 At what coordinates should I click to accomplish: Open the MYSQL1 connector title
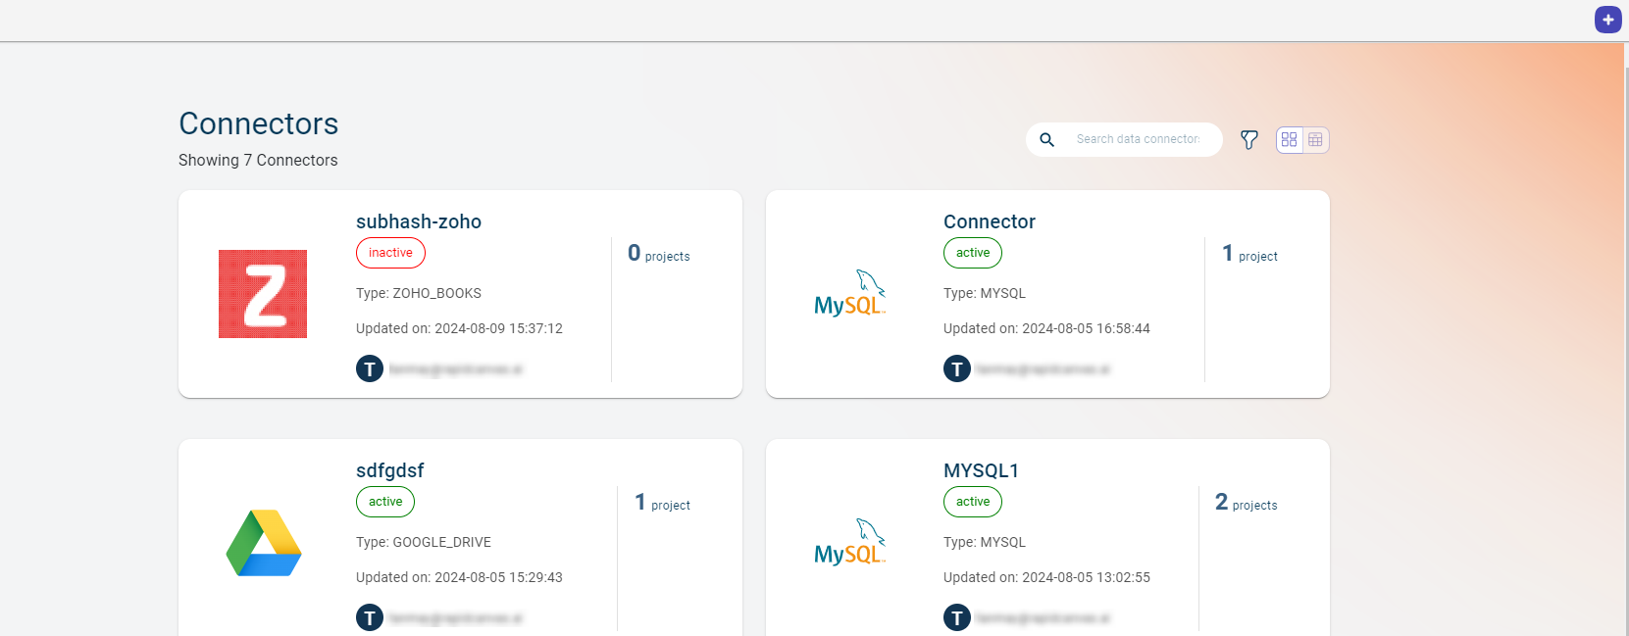coord(981,470)
